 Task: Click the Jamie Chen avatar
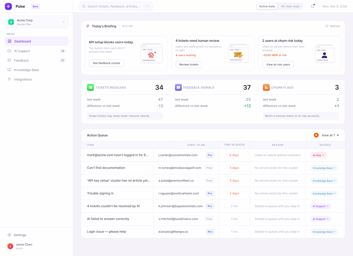10,246
